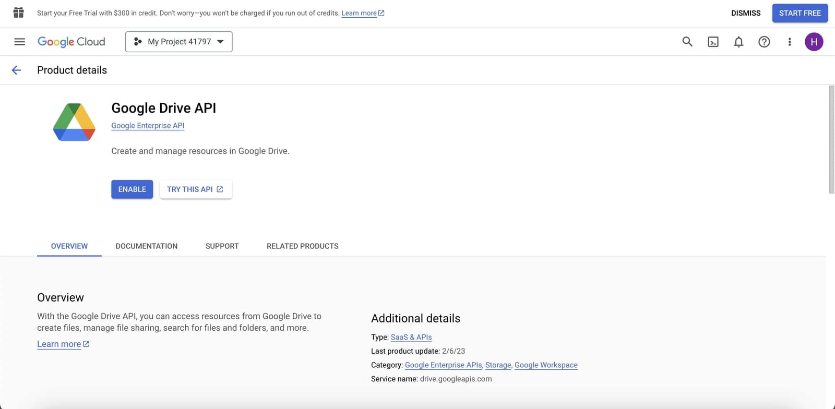Click the 'Additional details' heading
835x409 pixels.
416,318
